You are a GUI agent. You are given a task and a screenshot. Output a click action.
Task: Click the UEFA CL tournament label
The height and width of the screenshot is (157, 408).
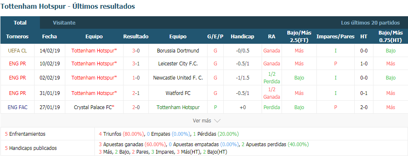tap(17, 50)
